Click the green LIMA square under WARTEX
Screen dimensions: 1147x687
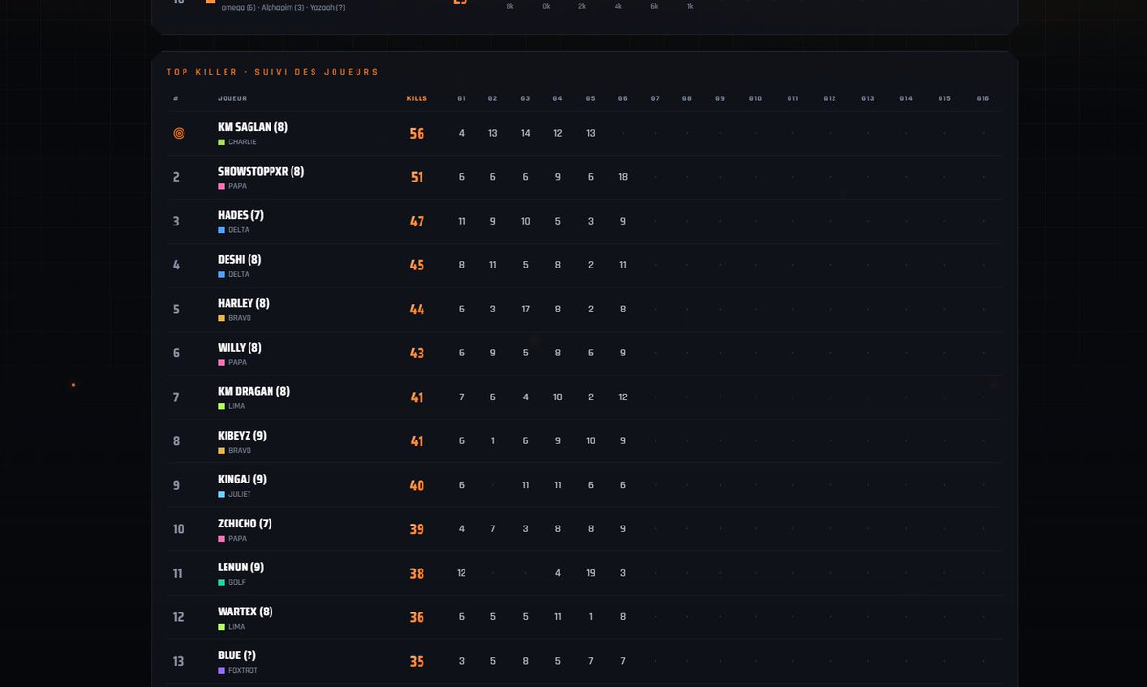click(221, 627)
